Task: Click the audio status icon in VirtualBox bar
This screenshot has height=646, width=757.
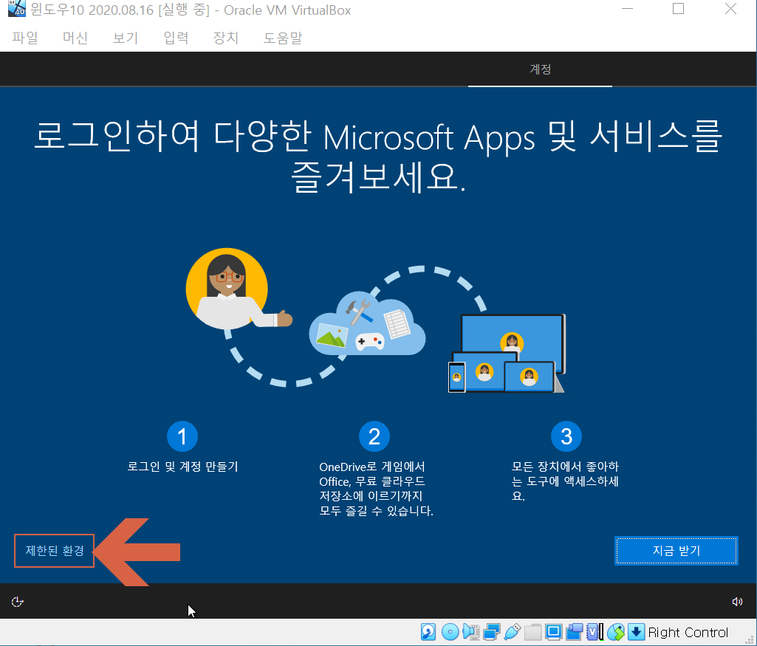Action: pyautogui.click(x=470, y=632)
